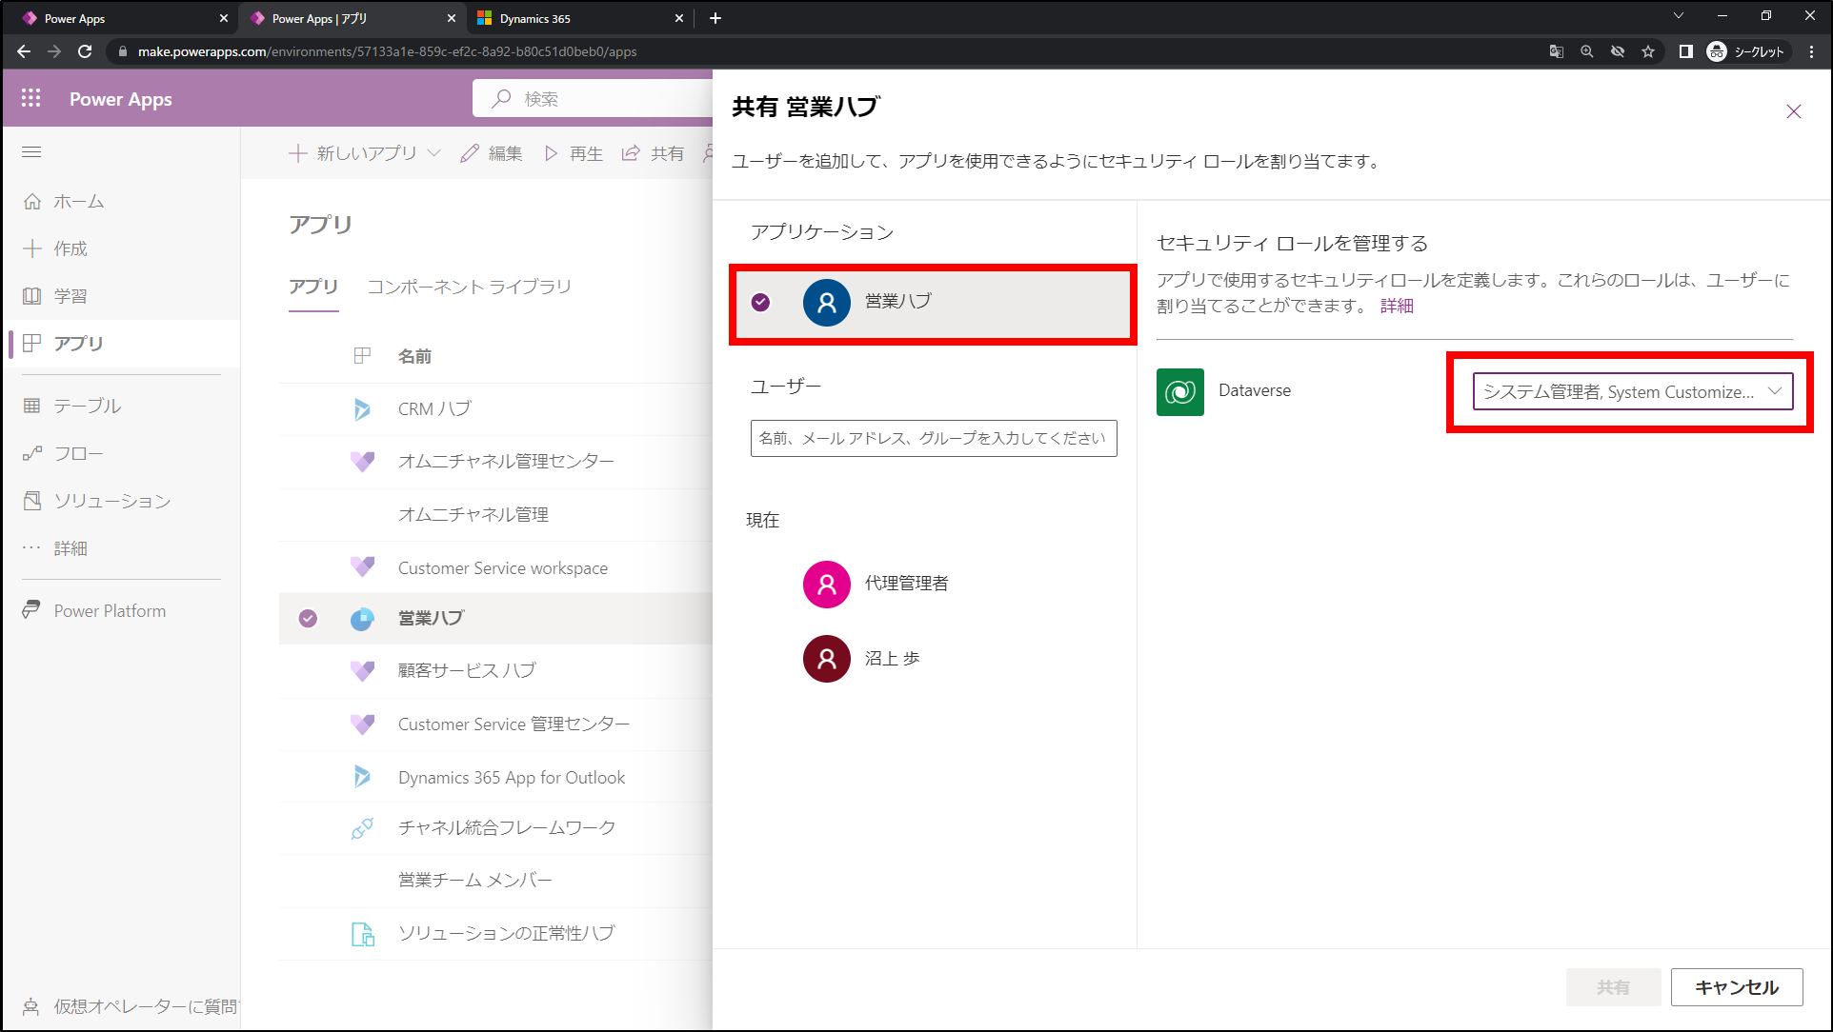Close the 共有 営業ハブ panel
The image size is (1833, 1032).
pos(1794,111)
